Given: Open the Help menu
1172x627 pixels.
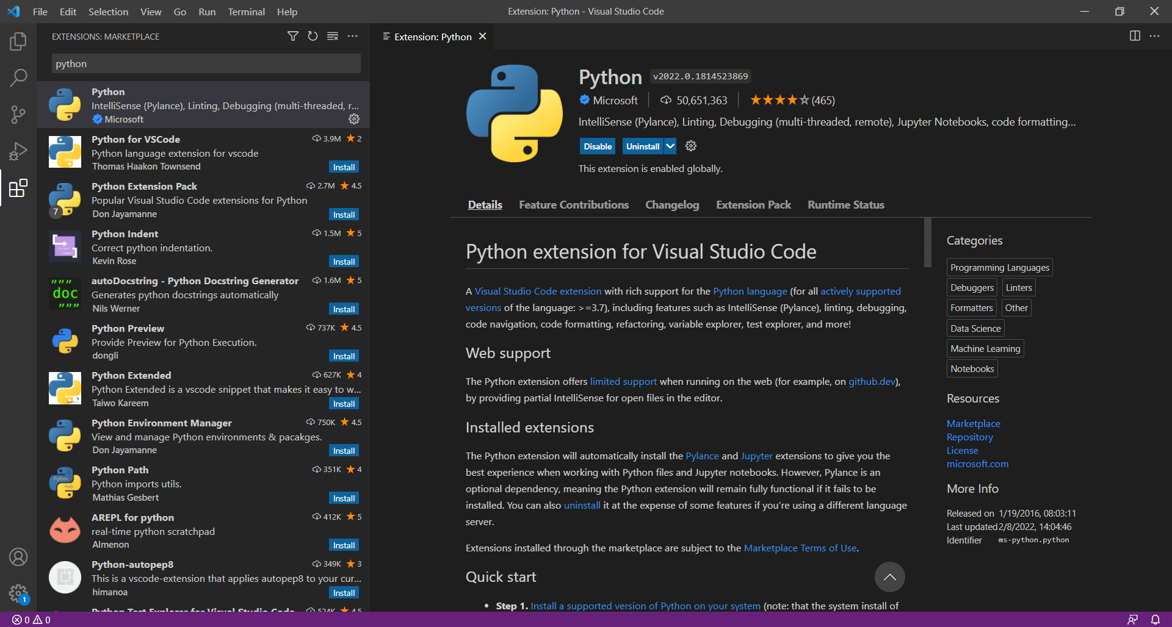Looking at the screenshot, I should point(287,12).
